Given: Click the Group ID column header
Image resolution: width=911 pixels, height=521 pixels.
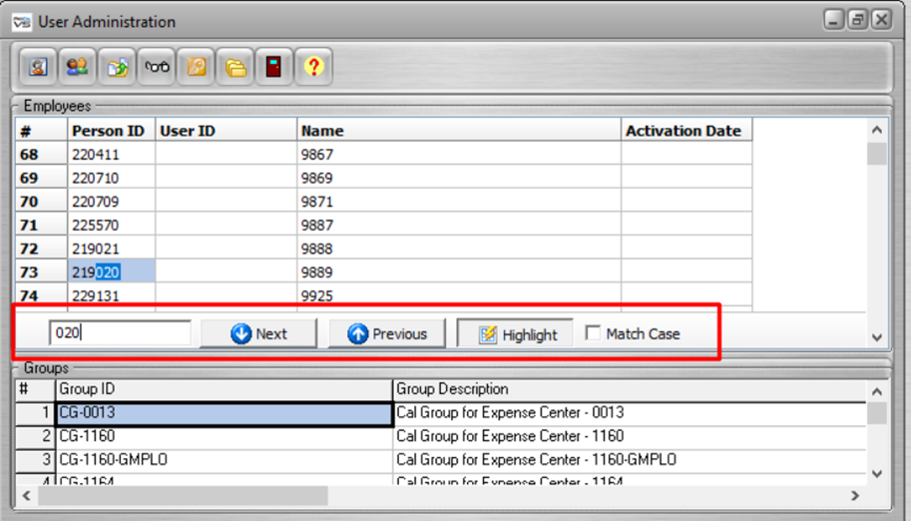Looking at the screenshot, I should (x=224, y=389).
